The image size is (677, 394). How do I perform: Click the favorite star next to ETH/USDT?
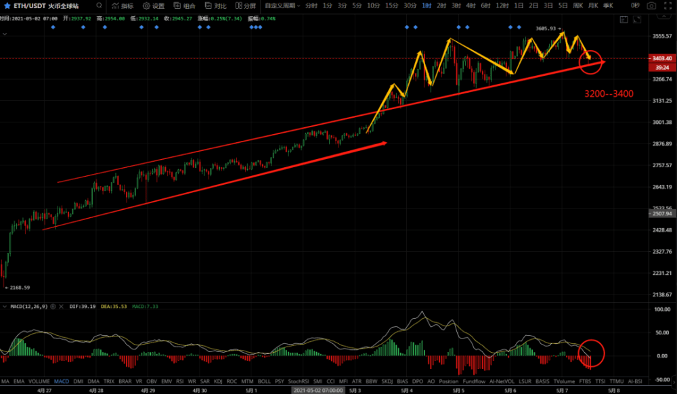[x=7, y=5]
